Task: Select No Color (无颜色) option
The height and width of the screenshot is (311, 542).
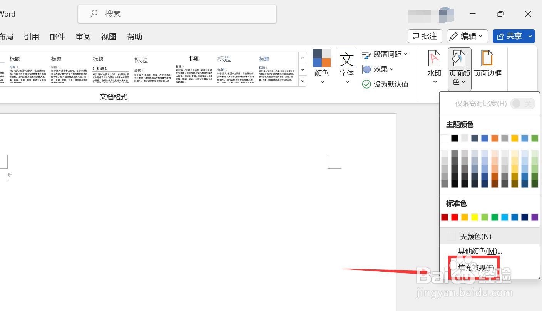Action: [x=475, y=236]
